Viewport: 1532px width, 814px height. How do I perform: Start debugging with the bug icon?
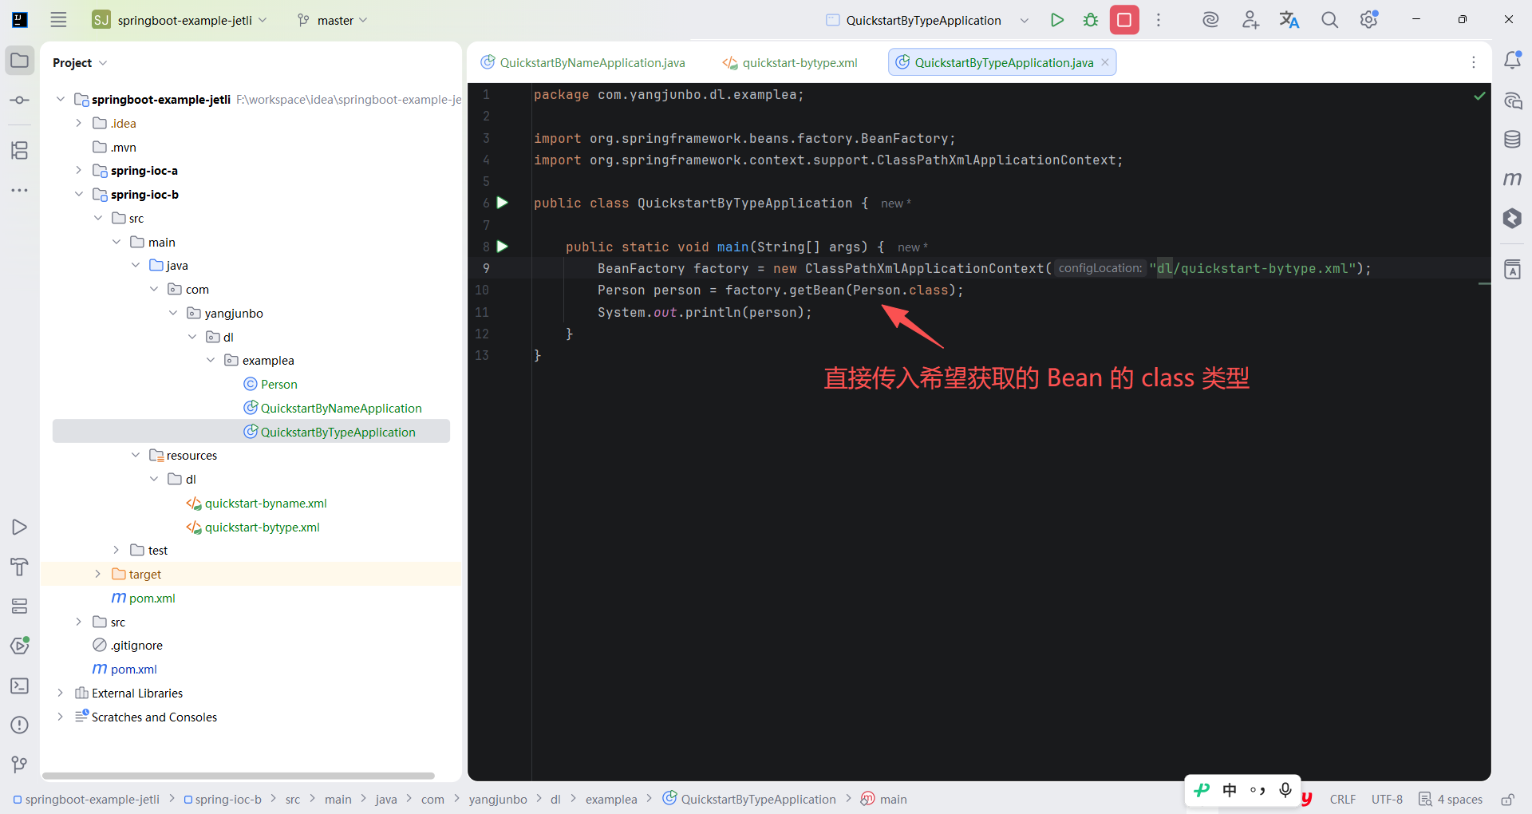coord(1091,20)
